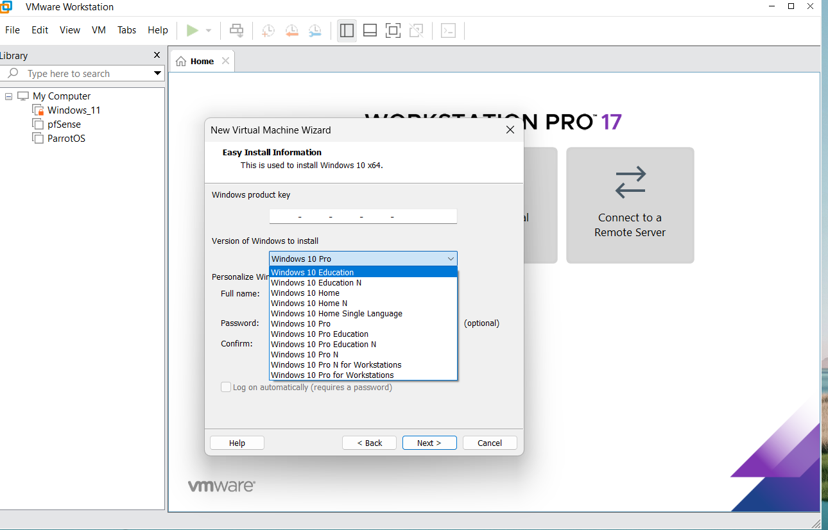The height and width of the screenshot is (530, 828).
Task: Choose Windows 10 Home Single Language
Action: 363,313
